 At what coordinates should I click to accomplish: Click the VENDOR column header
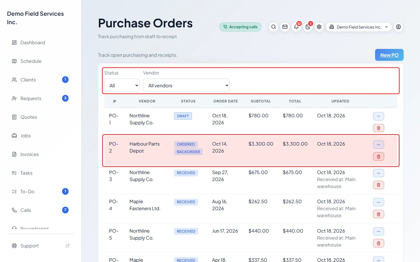click(147, 101)
